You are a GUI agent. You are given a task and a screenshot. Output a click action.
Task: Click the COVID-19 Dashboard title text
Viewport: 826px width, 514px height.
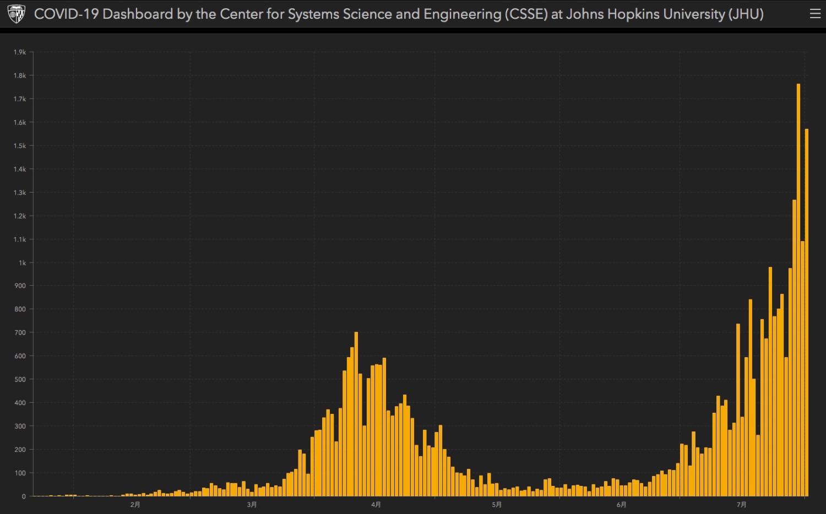pos(399,14)
